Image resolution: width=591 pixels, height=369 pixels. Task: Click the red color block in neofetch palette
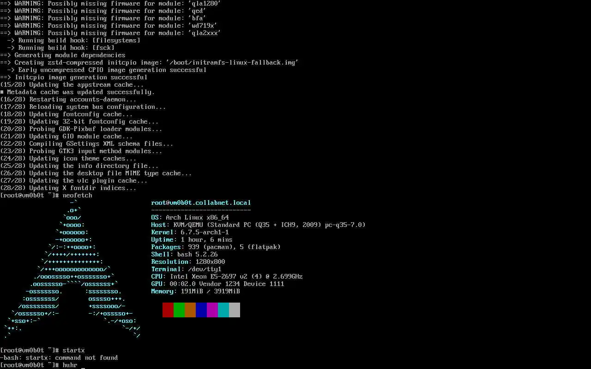(168, 310)
